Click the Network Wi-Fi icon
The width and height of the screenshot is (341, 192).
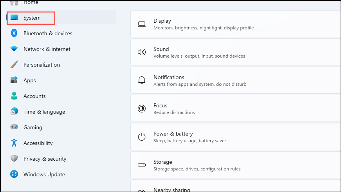pyautogui.click(x=14, y=49)
